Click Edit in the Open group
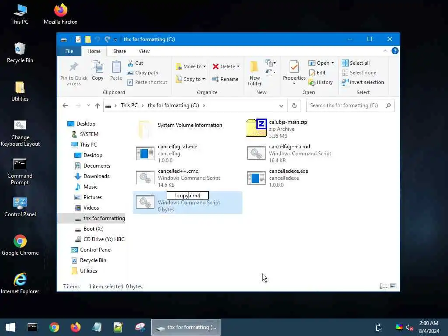Image resolution: width=448 pixels, height=336 pixels. 317,73
